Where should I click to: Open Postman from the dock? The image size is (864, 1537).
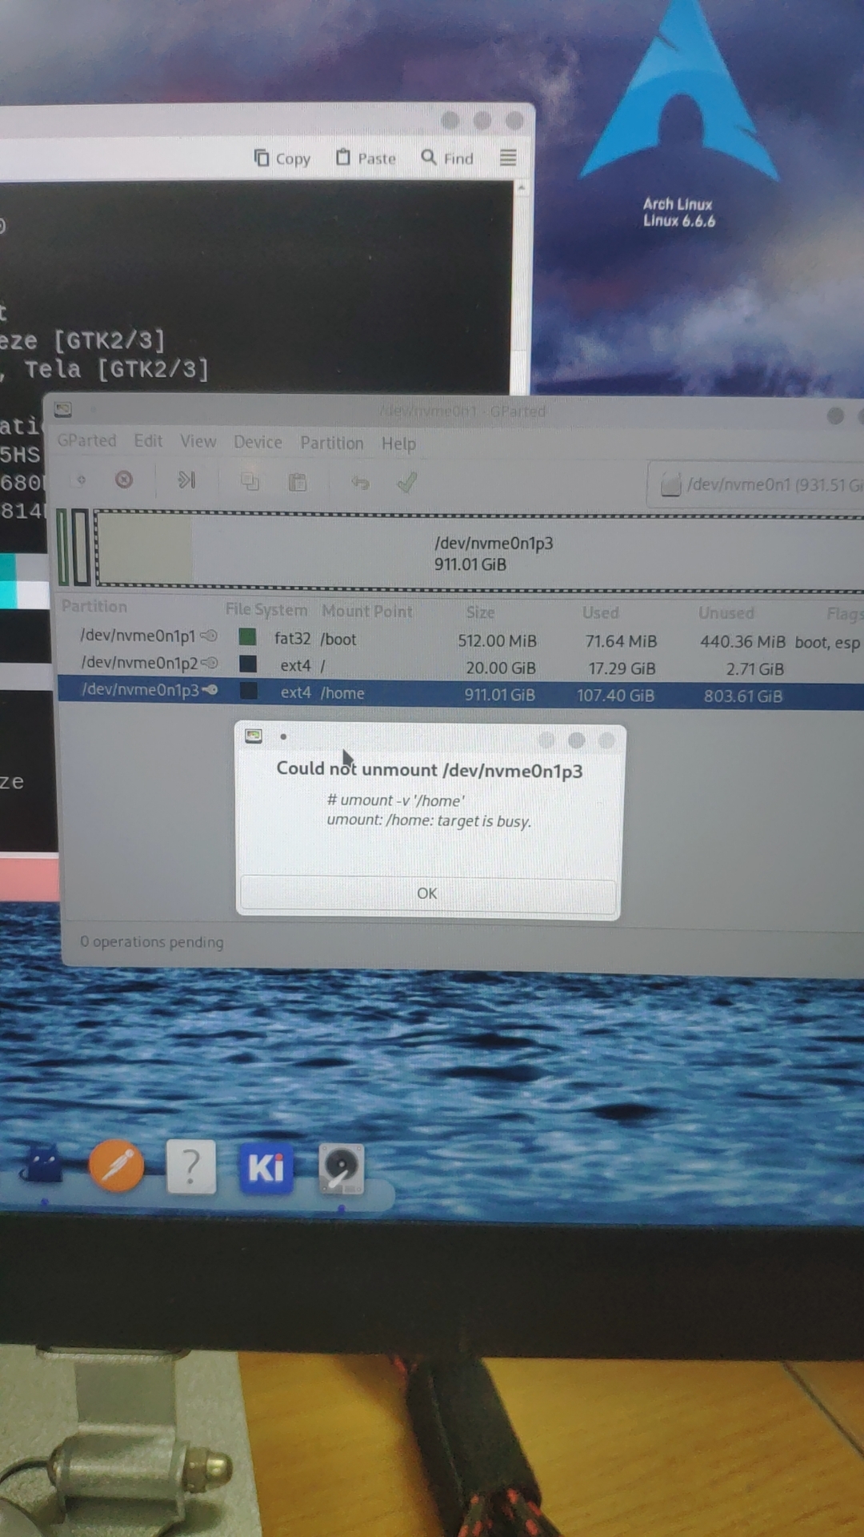click(117, 1166)
